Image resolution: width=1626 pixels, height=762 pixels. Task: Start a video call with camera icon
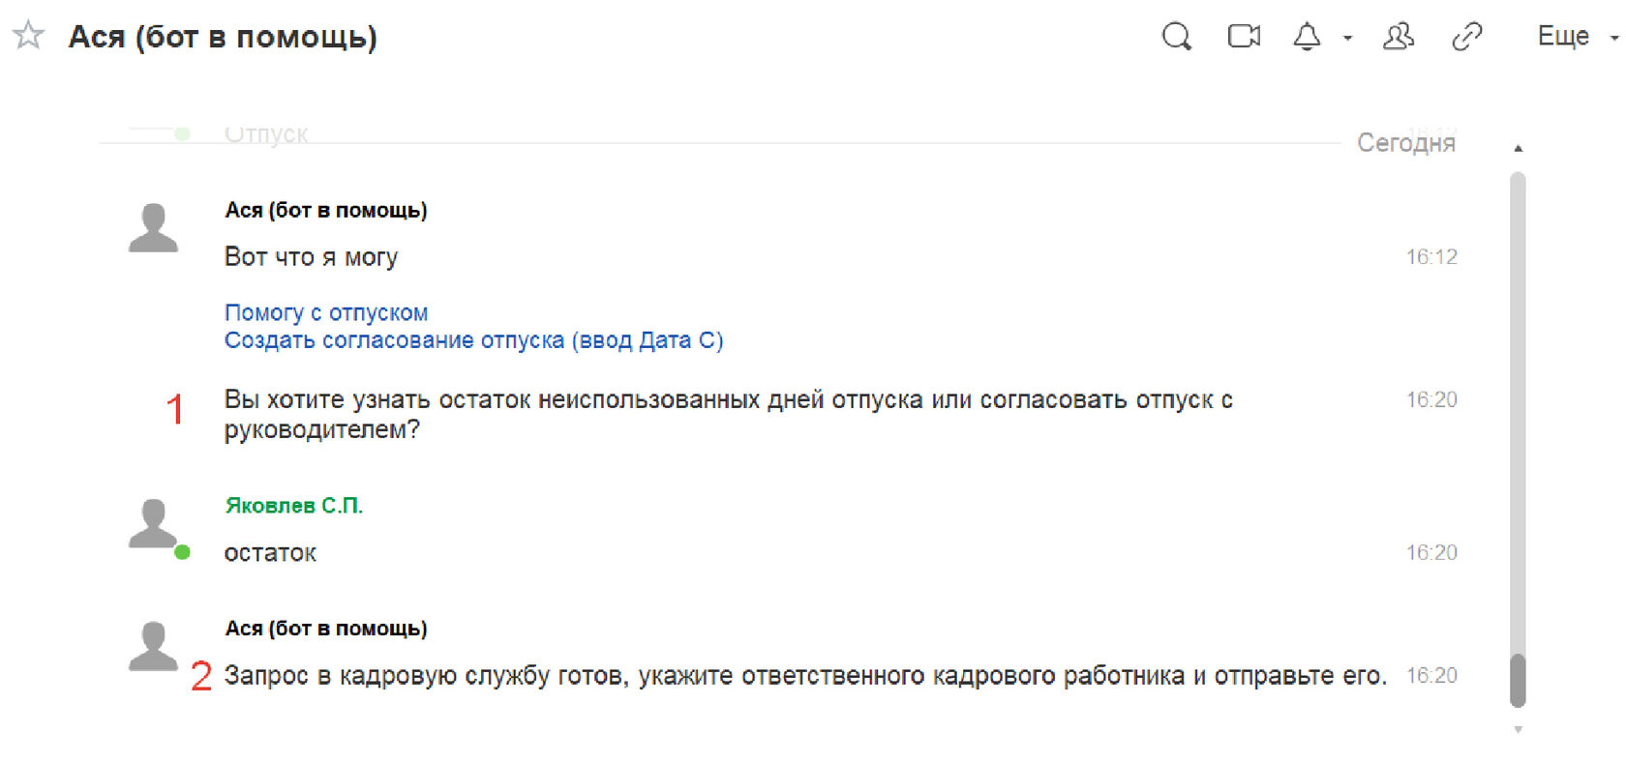pyautogui.click(x=1244, y=37)
